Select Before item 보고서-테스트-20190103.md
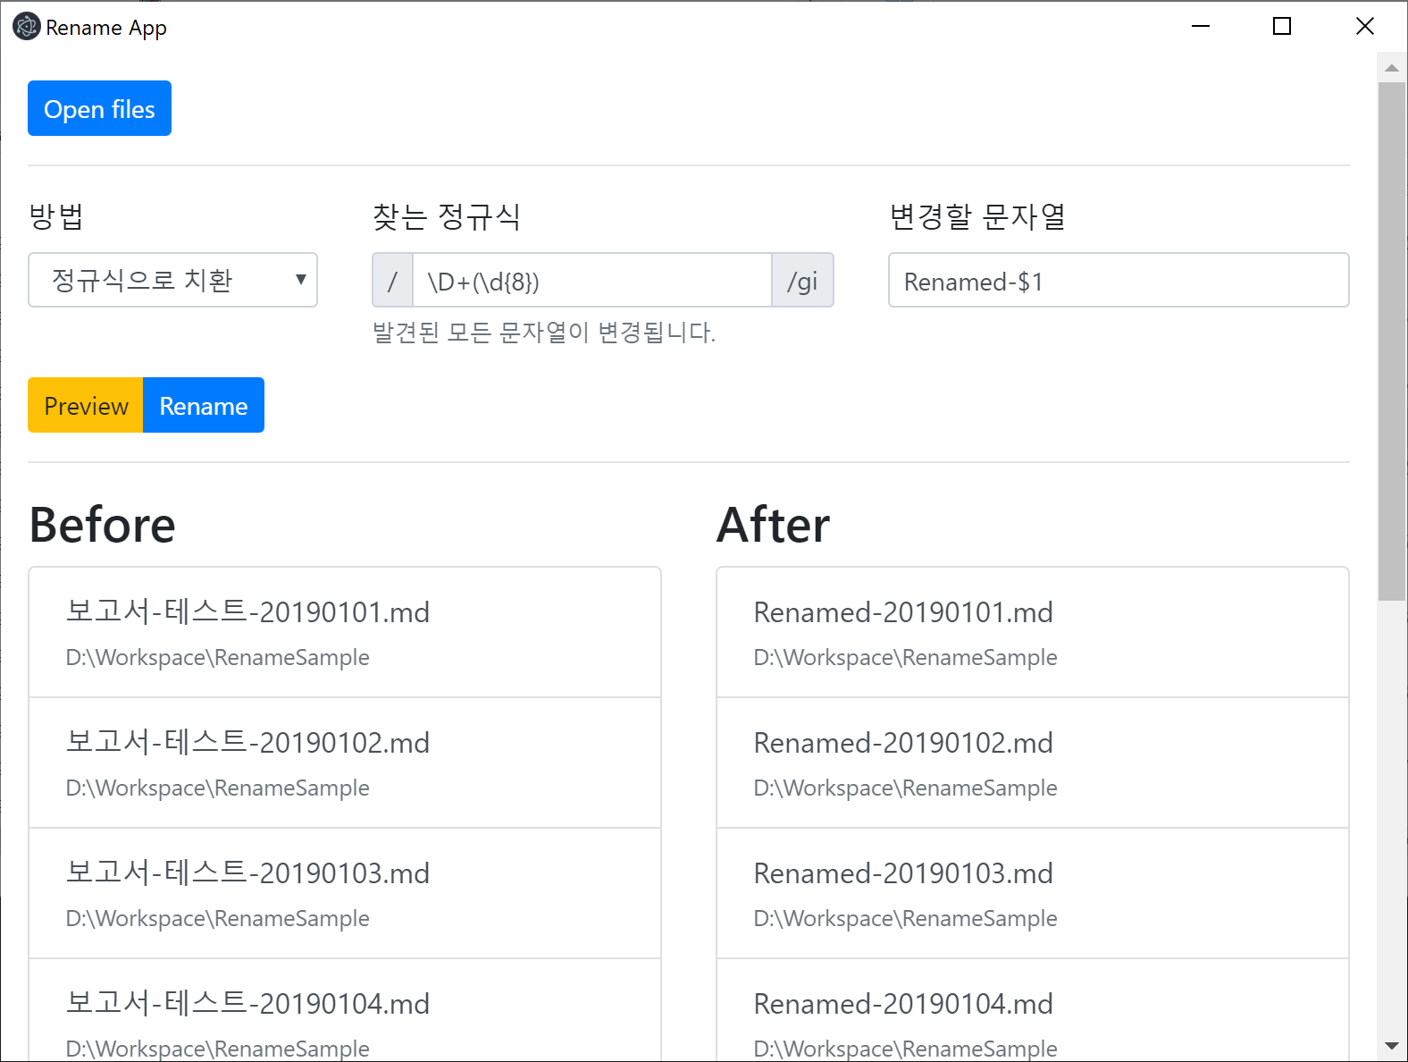The height and width of the screenshot is (1062, 1408). point(344,893)
